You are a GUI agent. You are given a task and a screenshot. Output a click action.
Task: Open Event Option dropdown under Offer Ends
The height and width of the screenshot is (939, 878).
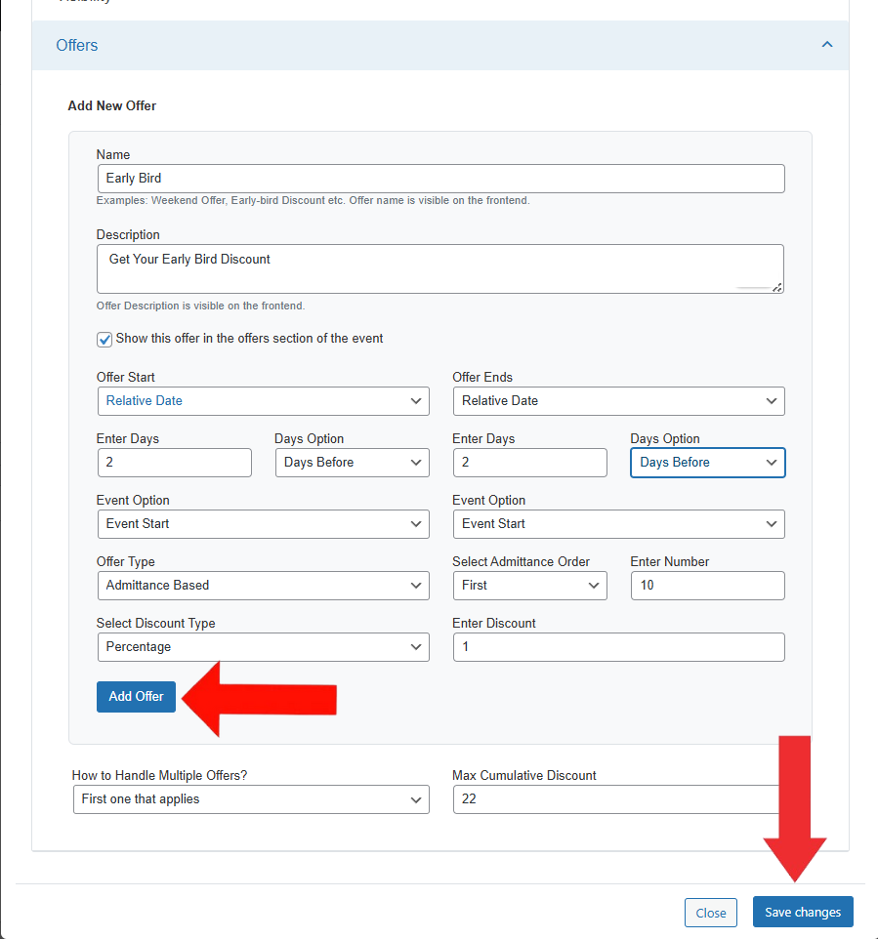[618, 524]
